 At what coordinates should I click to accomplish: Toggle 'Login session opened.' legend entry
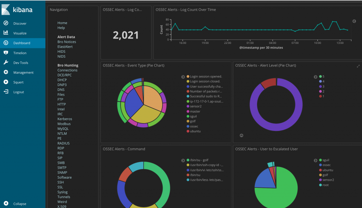pos(205,76)
